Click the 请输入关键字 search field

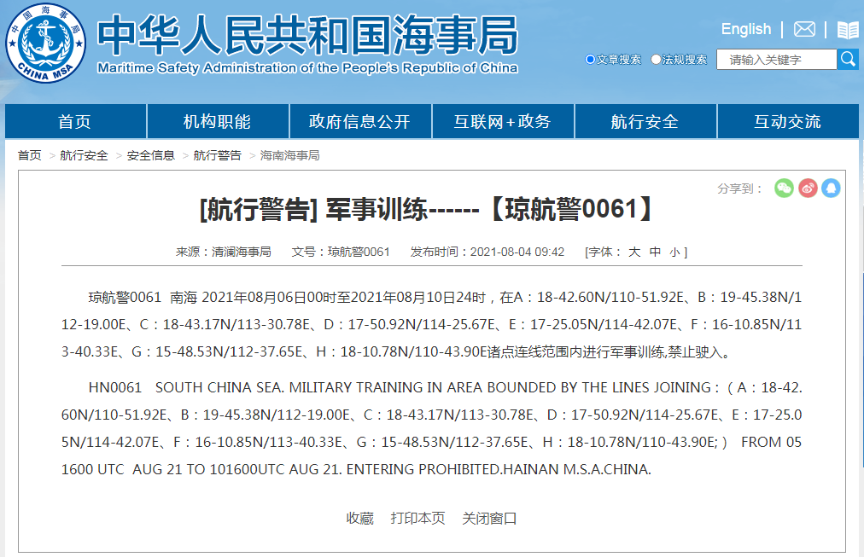(x=776, y=60)
